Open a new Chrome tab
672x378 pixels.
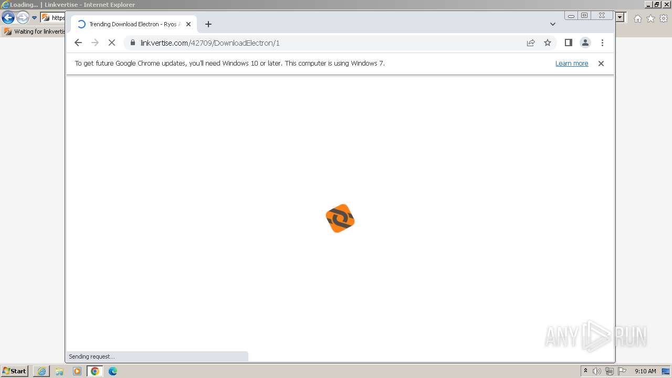(208, 24)
